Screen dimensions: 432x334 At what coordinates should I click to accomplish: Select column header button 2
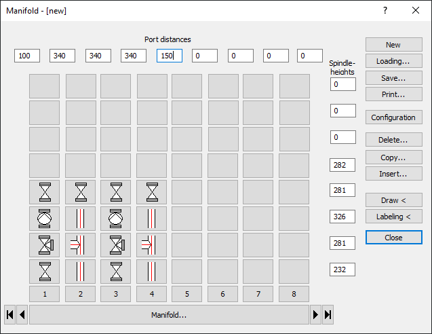coord(81,294)
